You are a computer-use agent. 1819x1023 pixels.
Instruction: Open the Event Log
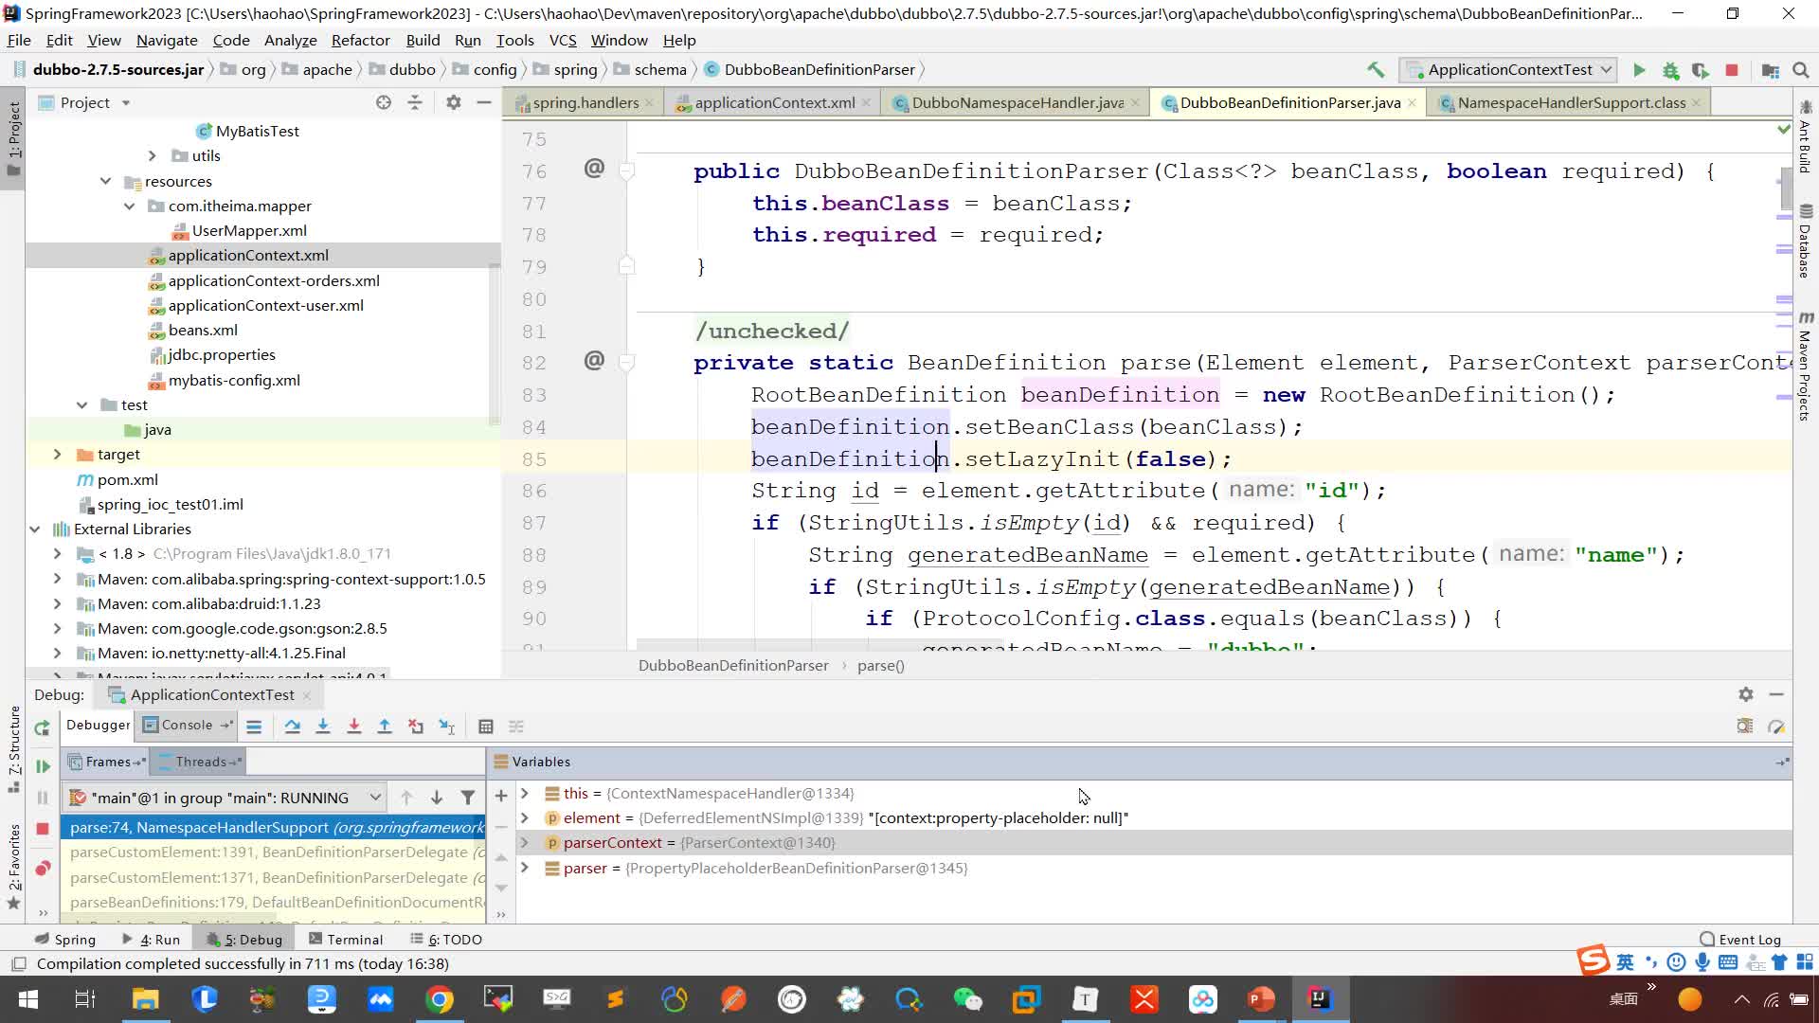coord(1740,939)
